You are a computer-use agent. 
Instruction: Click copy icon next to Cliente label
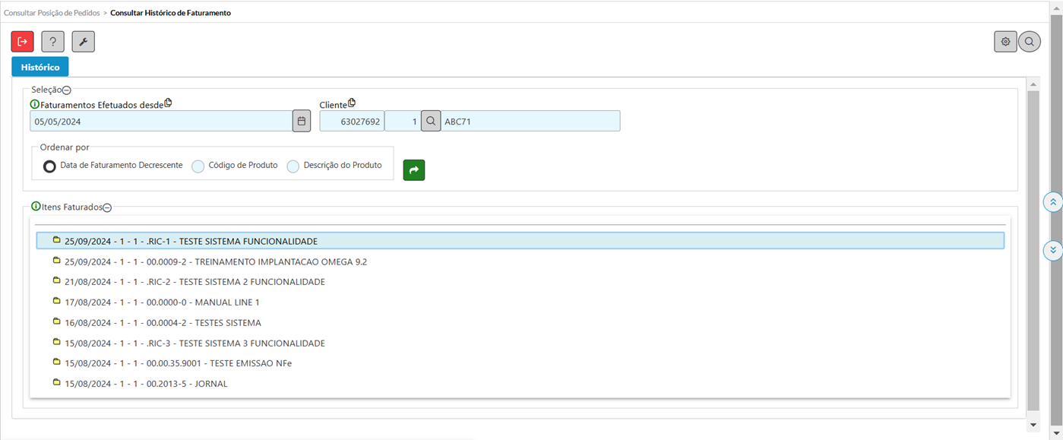(x=352, y=104)
